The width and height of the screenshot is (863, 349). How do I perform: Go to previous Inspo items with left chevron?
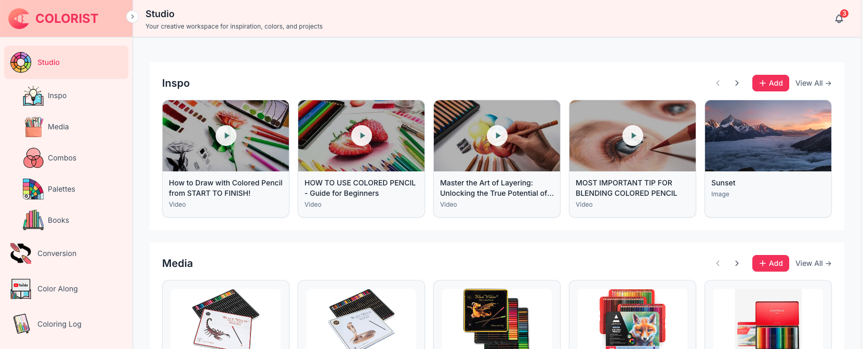pos(718,83)
